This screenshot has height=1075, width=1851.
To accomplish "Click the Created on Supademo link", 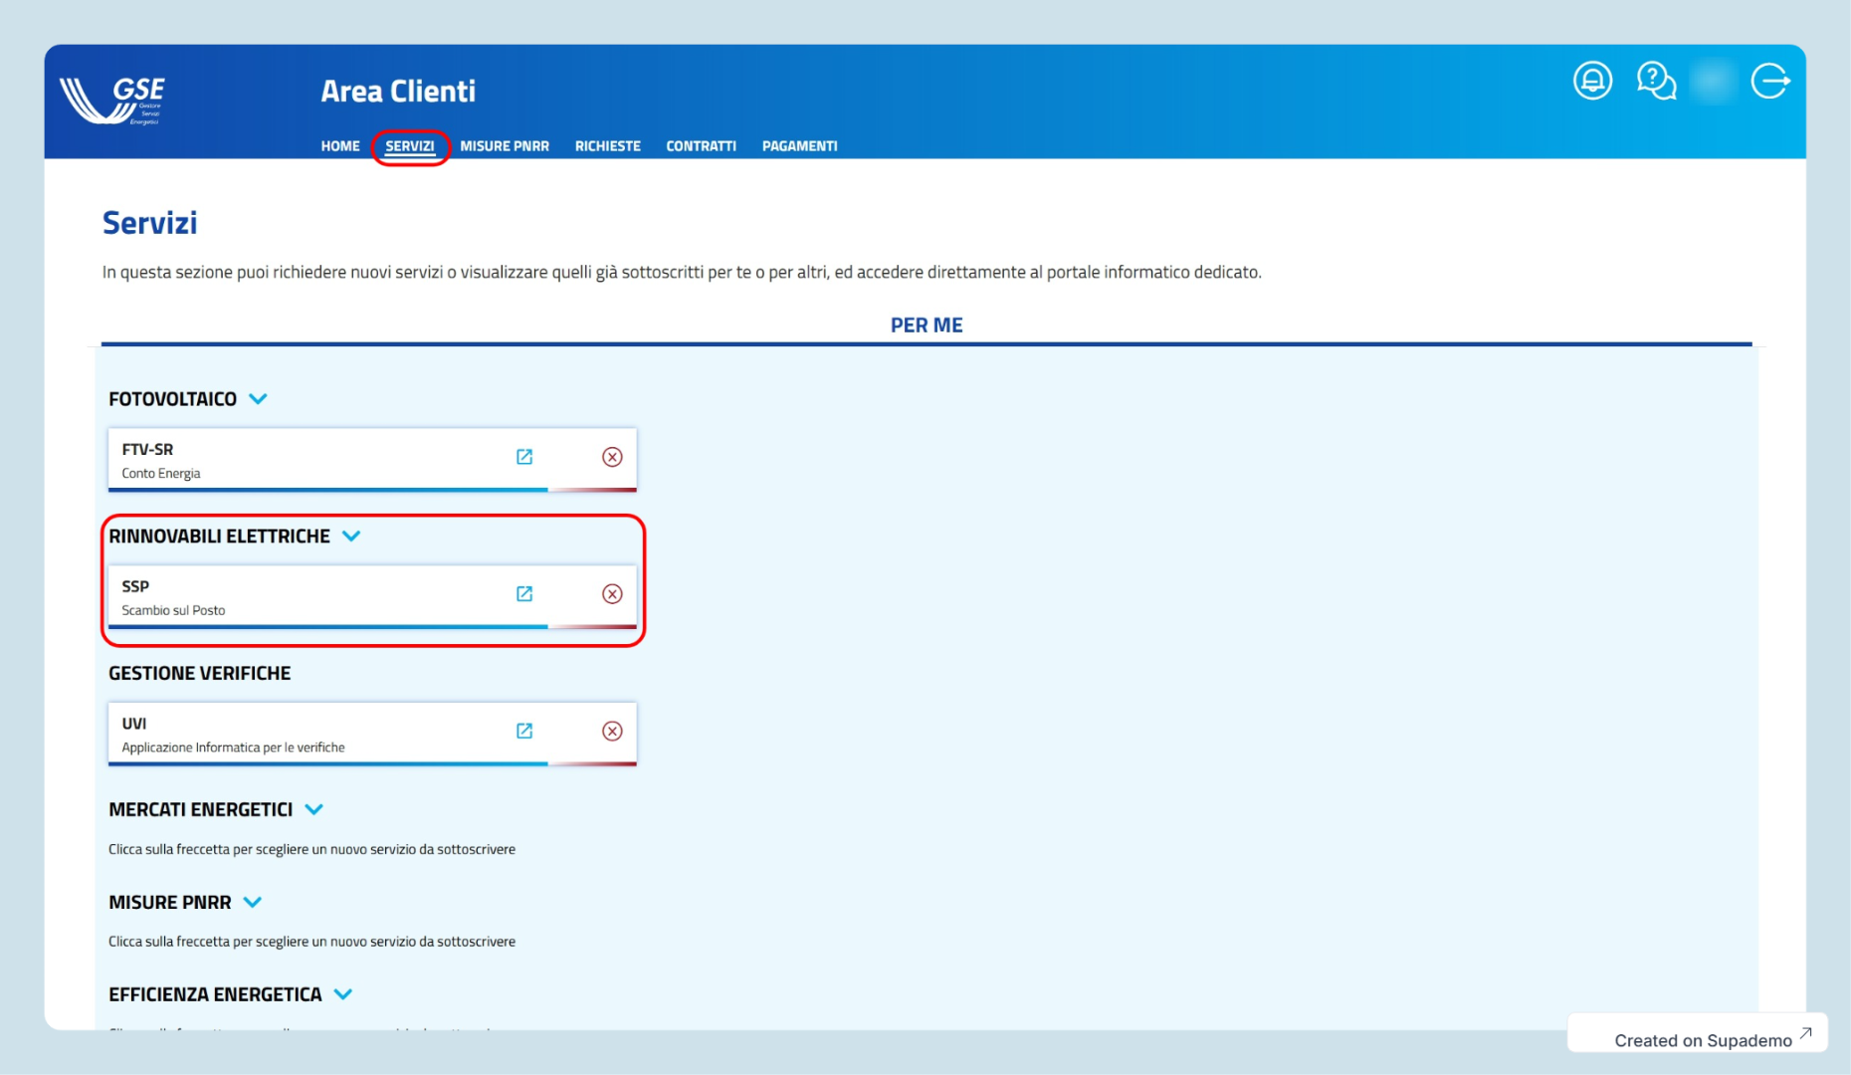I will (1703, 1039).
